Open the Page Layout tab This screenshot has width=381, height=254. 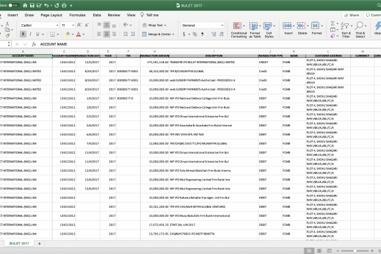pyautogui.click(x=51, y=15)
